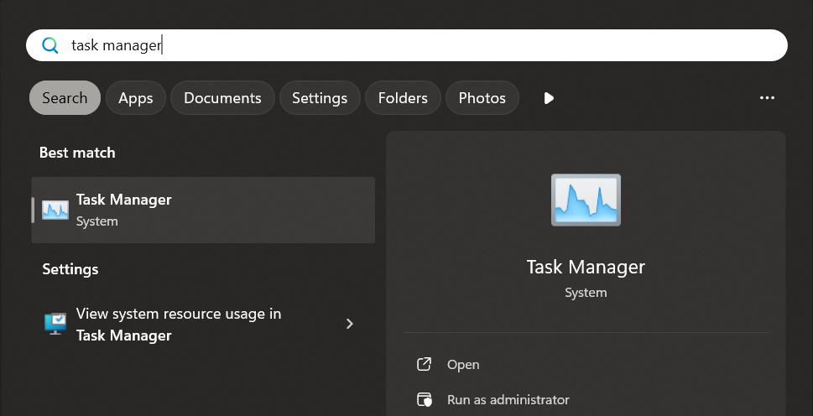Screen dimensions: 813x416
Task: Open Task Manager from the preview pane
Action: tap(463, 364)
